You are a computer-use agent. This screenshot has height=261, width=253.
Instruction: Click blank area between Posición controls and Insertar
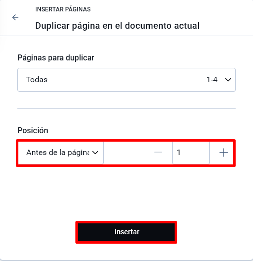(x=126, y=194)
